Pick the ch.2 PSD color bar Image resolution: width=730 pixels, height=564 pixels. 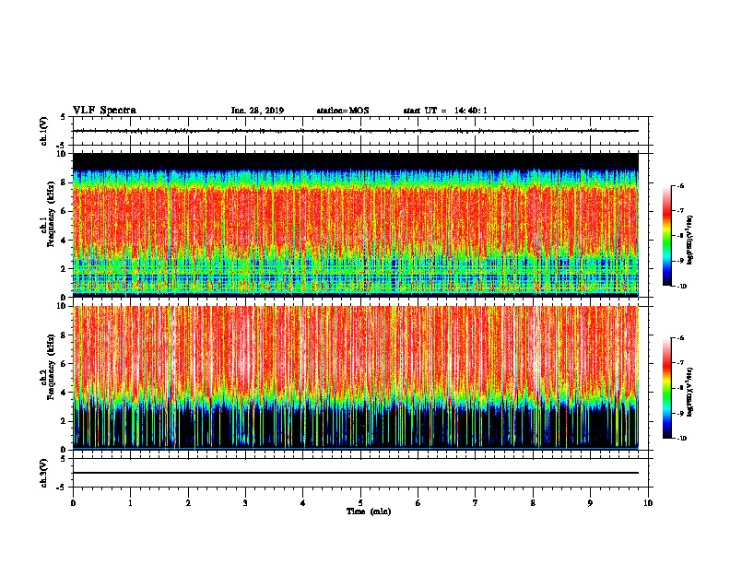(667, 388)
